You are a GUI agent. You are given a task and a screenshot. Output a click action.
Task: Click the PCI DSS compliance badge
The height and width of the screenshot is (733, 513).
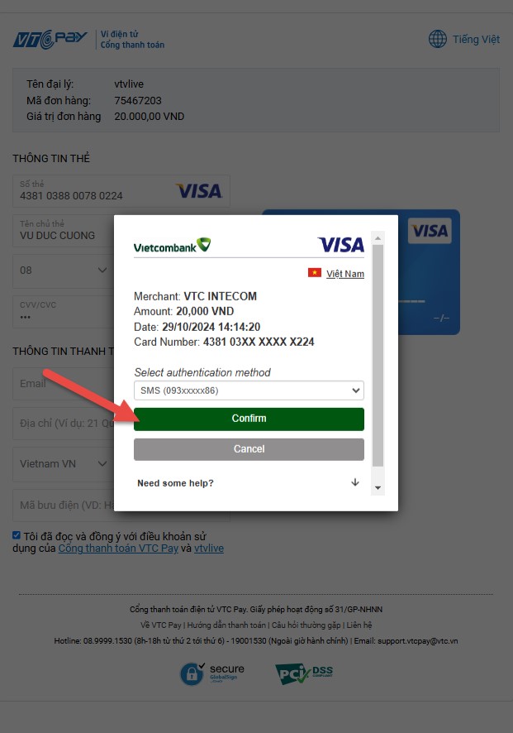coord(304,673)
